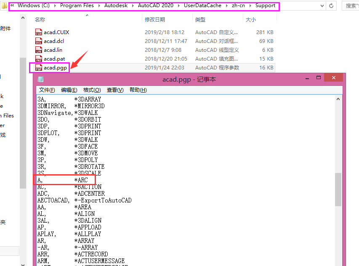This screenshot has height=266, width=359.
Task: Sort files by 修改日期 column
Action: point(155,19)
